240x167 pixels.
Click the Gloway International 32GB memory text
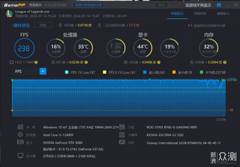pyautogui.click(x=184, y=143)
